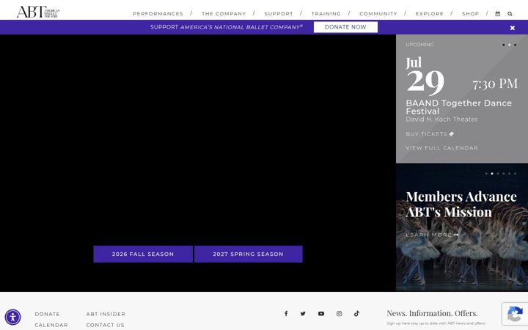Open the Community menu
Image resolution: width=528 pixels, height=330 pixels.
[x=378, y=14]
